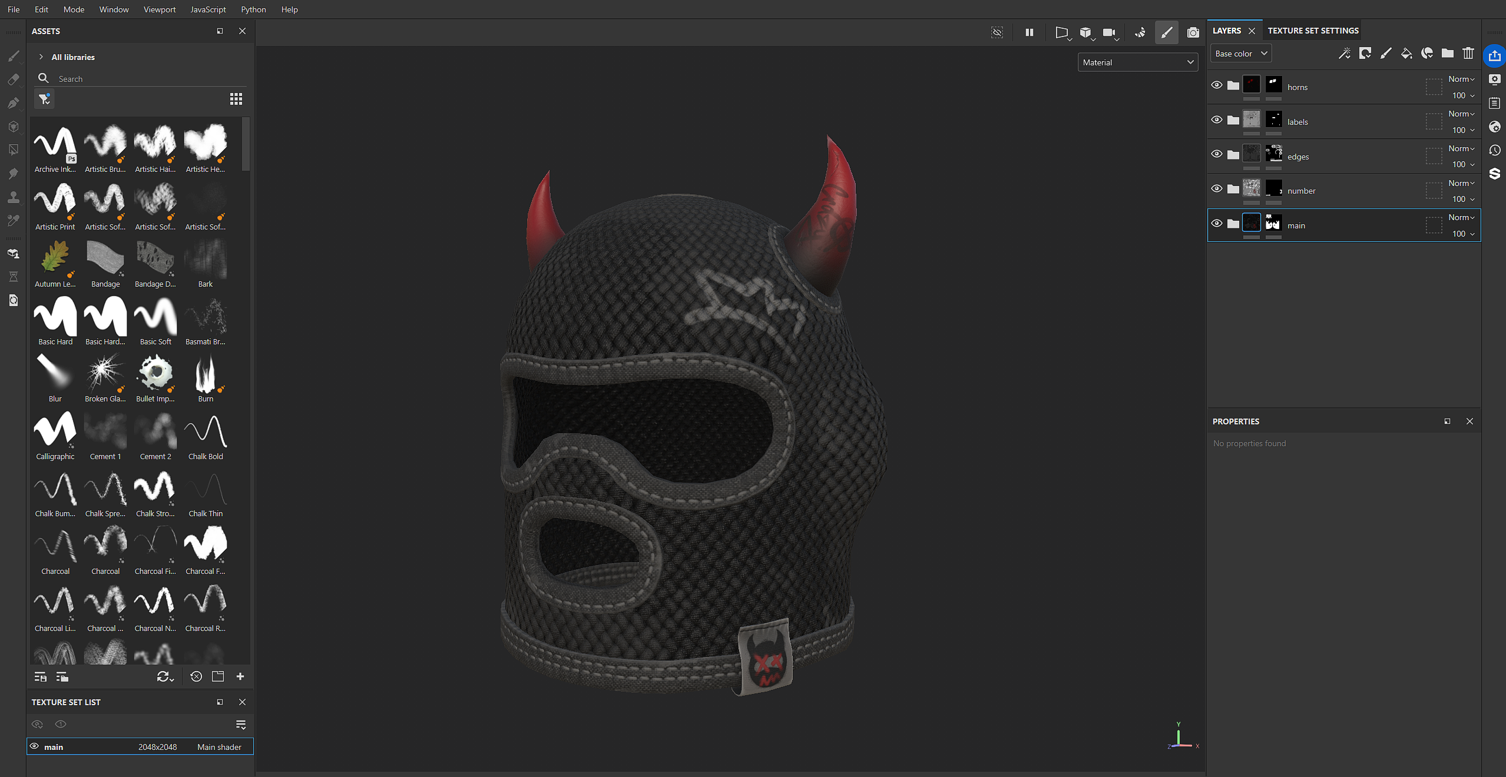The width and height of the screenshot is (1506, 777).
Task: Click the Smudge tool icon
Action: click(x=13, y=174)
